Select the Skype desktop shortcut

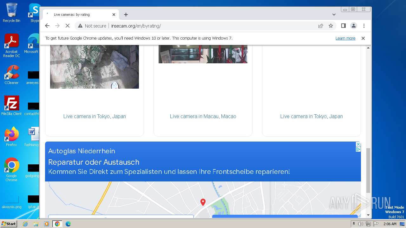click(x=34, y=13)
